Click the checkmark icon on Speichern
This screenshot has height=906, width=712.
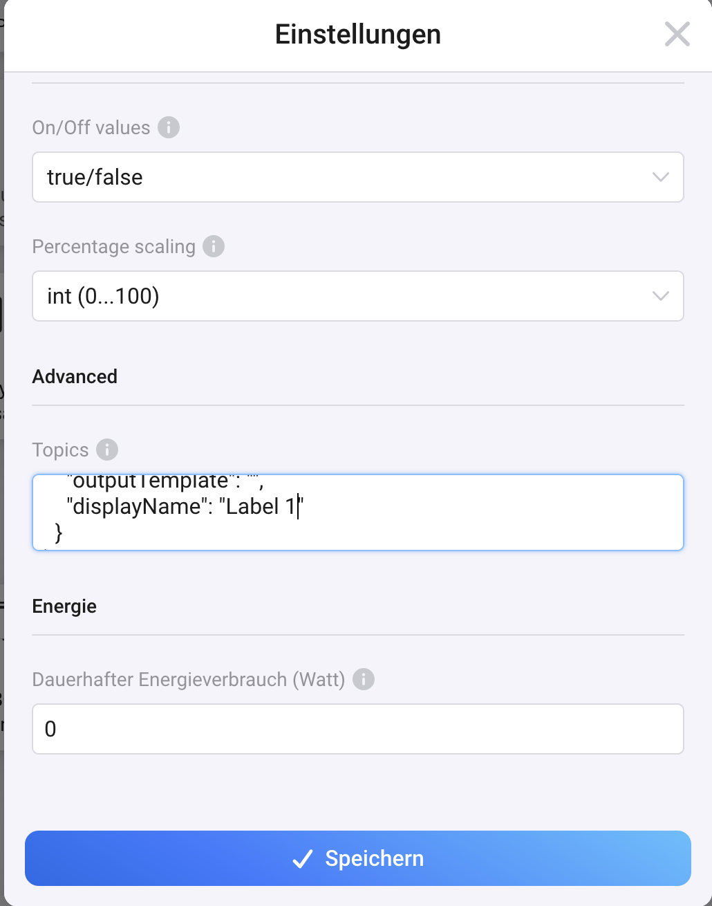pyautogui.click(x=303, y=858)
